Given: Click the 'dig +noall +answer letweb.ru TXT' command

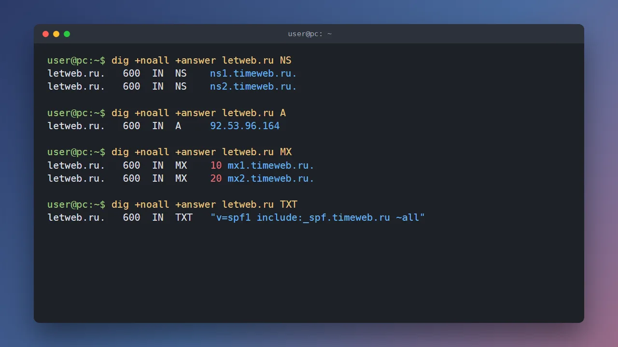Looking at the screenshot, I should 204,205.
